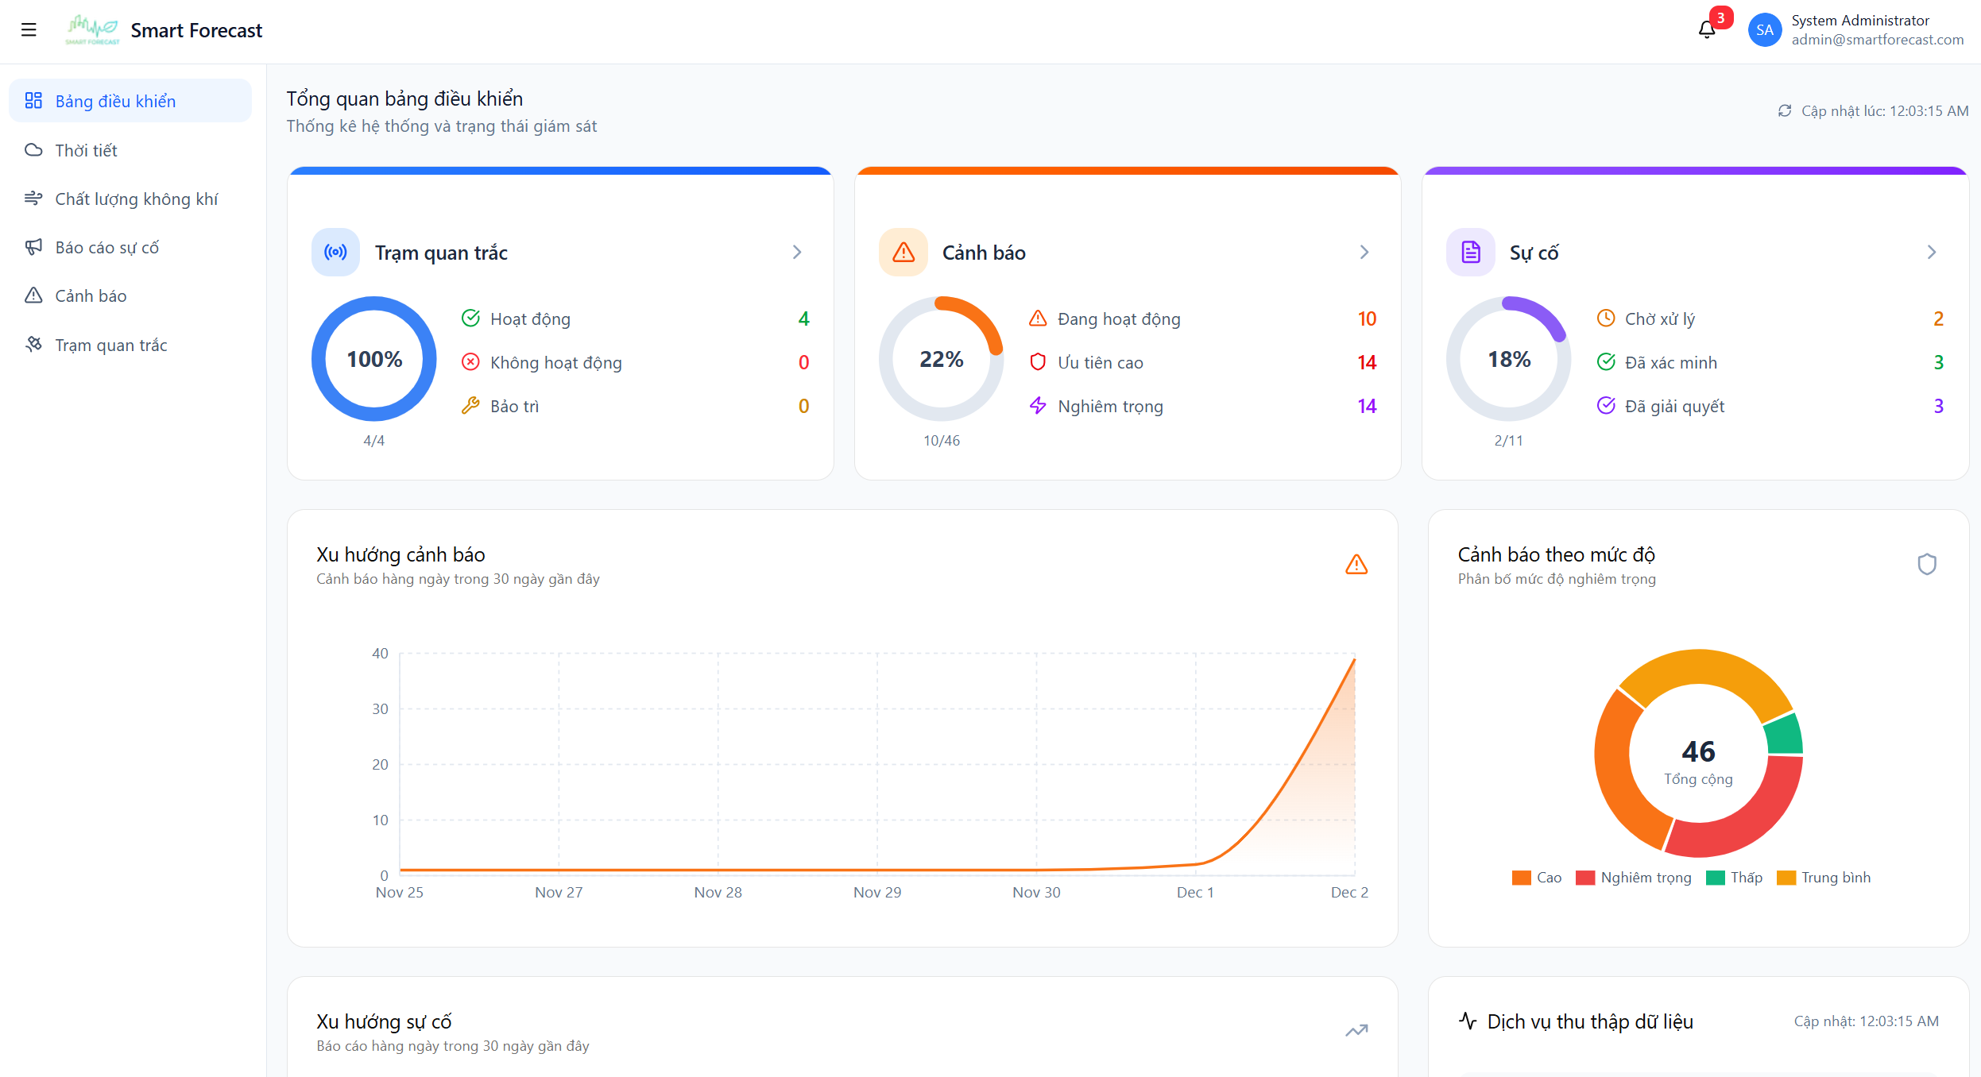Expand the Cảnh báo card details
The width and height of the screenshot is (1981, 1077).
[1364, 252]
